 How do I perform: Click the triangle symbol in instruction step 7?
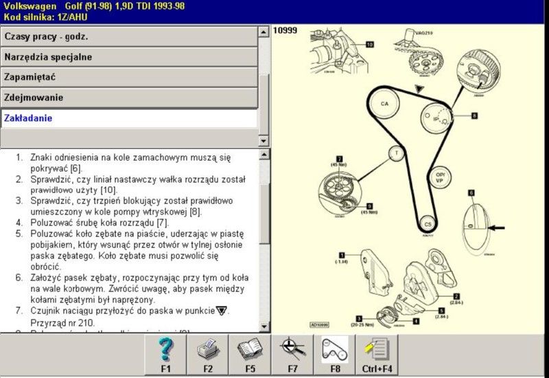(x=221, y=311)
